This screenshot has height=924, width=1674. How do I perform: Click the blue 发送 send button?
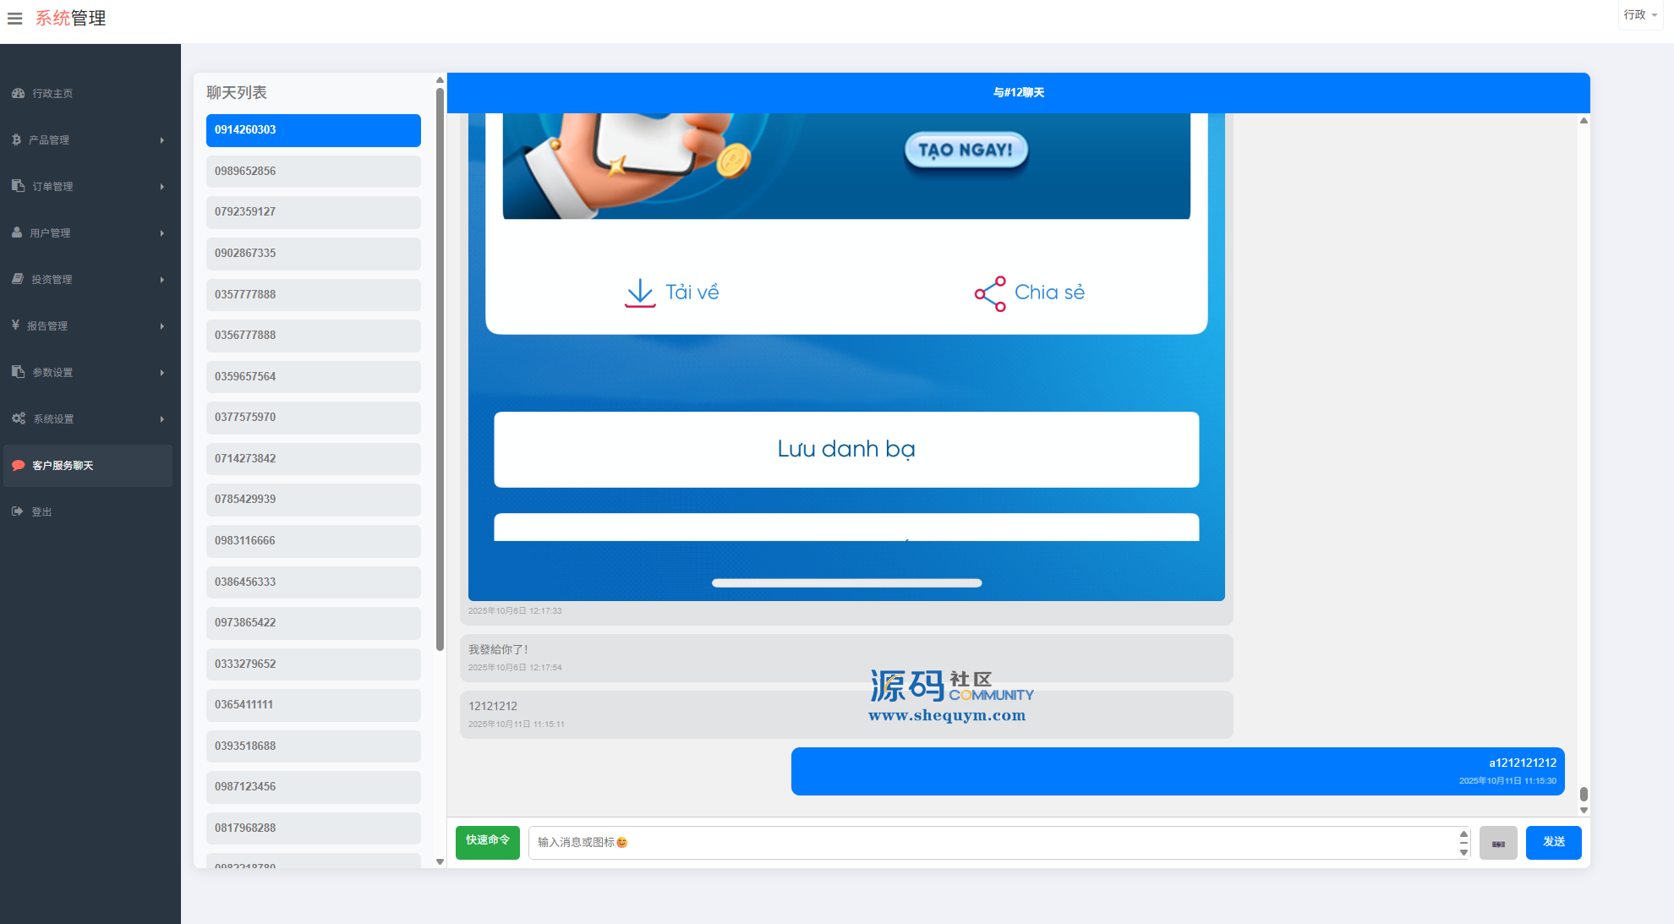[x=1553, y=842]
